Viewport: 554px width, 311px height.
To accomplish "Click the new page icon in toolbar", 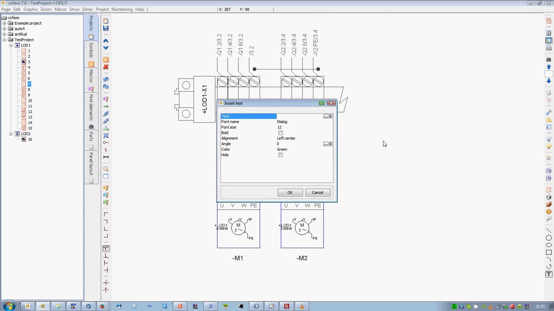I will tap(106, 21).
